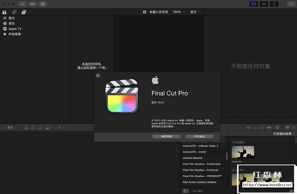Click the overwrite clip icon
This screenshot has height=194, width=297.
[47, 128]
